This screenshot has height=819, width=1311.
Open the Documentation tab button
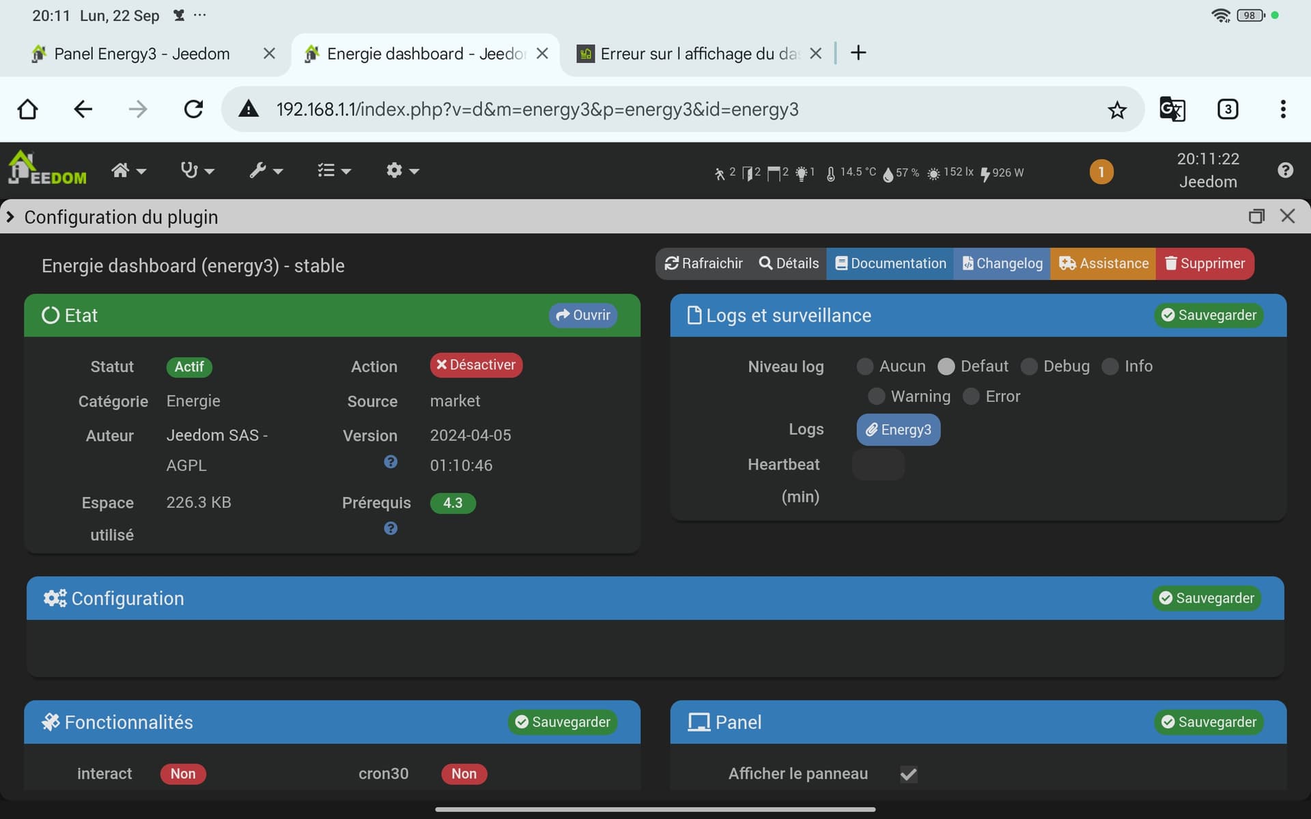tap(890, 263)
